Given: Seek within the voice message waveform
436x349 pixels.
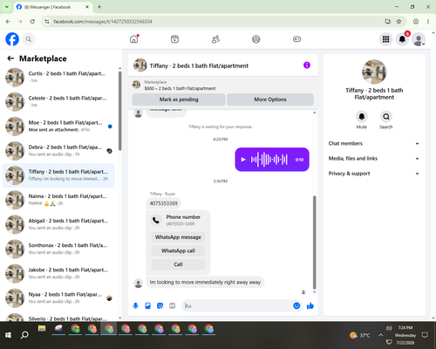Looking at the screenshot, I should click(x=269, y=160).
